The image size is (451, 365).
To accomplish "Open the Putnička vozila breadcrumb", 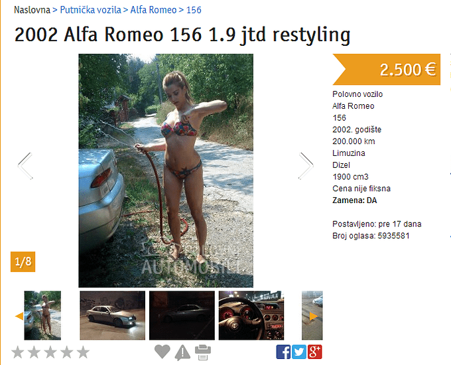I will (91, 10).
